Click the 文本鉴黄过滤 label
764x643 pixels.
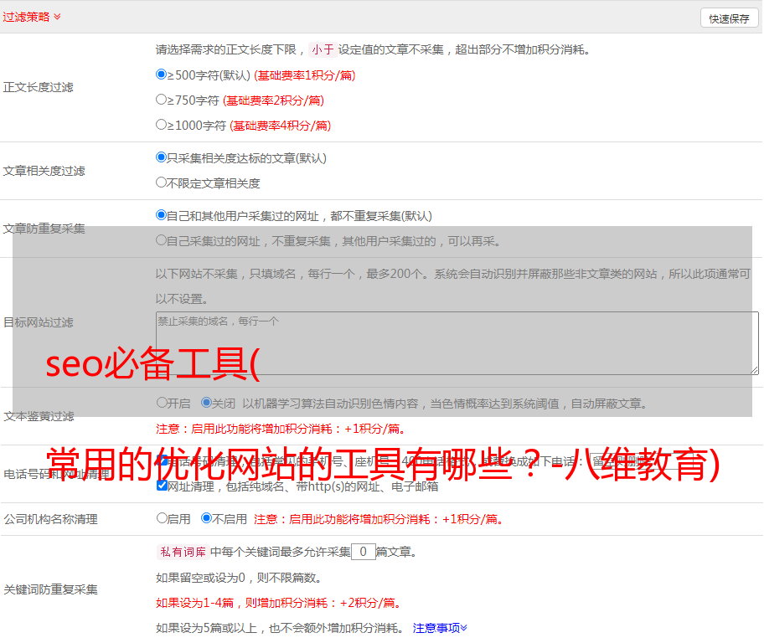39,416
